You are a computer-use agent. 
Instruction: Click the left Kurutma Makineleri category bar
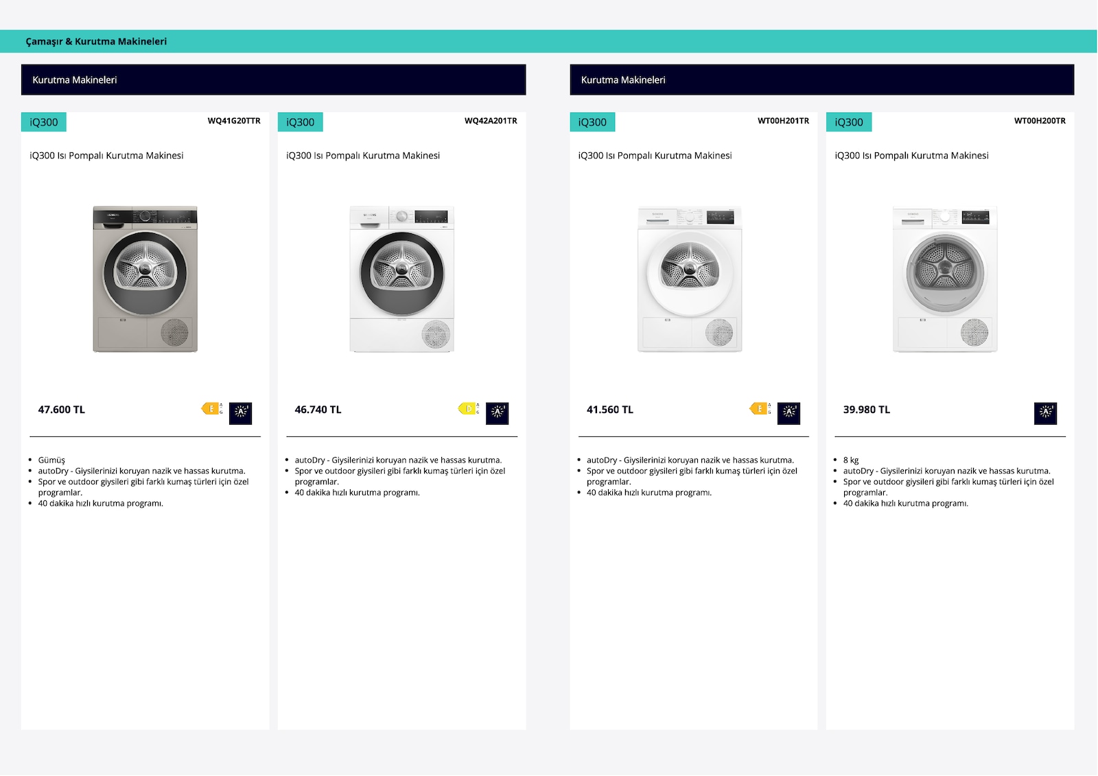pyautogui.click(x=274, y=80)
